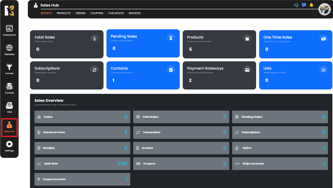This screenshot has height=188, width=333.
Task: Go to the Invoices tab
Action: coord(135,13)
